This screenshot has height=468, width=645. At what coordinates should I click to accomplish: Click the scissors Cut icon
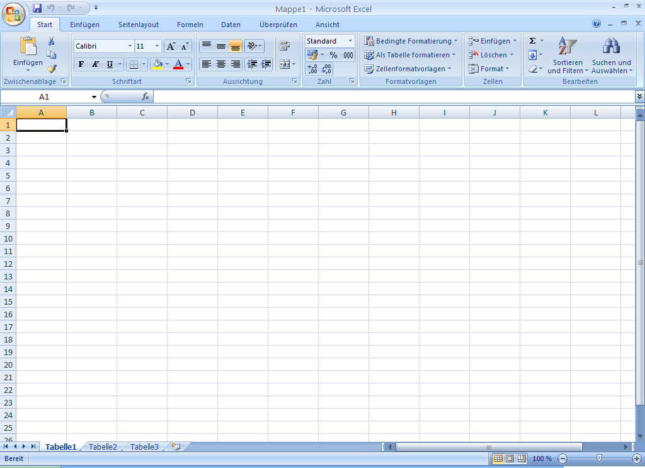coord(52,41)
